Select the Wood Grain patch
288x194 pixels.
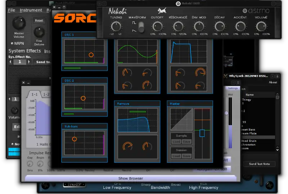[x=258, y=141]
